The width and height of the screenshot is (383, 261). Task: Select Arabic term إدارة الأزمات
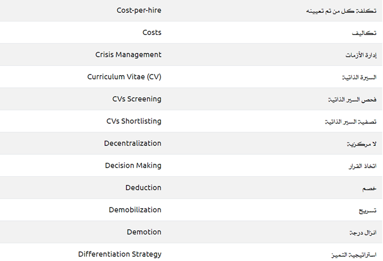[x=361, y=55]
